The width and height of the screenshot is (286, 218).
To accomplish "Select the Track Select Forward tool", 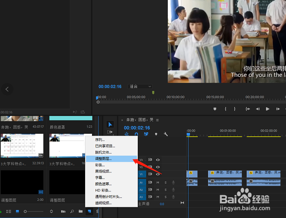I will click(x=110, y=132).
